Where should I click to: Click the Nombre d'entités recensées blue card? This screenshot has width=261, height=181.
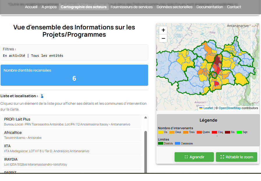74,75
